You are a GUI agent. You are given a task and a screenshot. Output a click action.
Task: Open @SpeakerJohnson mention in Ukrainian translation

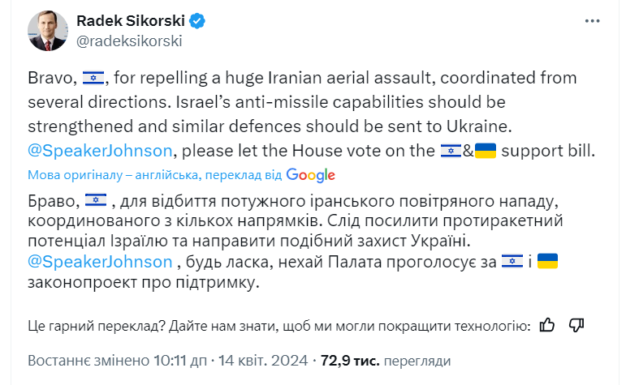coord(100,261)
